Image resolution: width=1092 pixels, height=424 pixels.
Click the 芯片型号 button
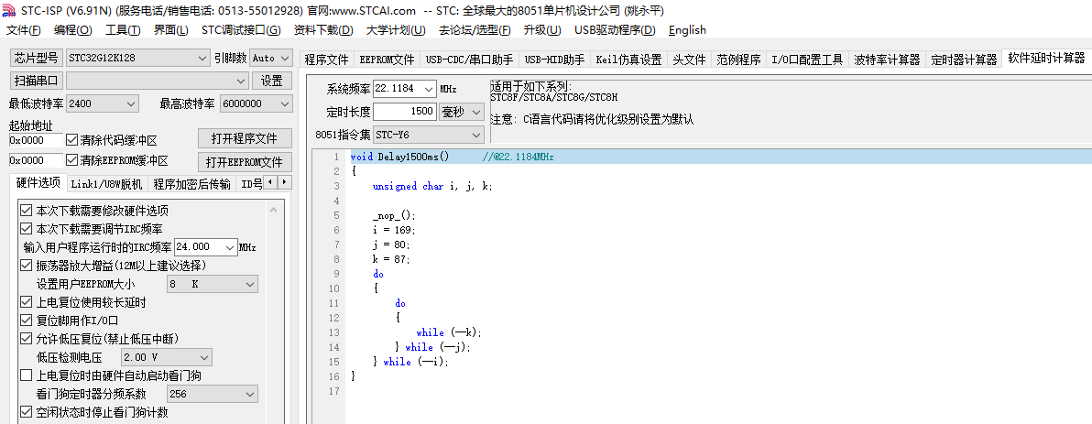click(x=37, y=58)
